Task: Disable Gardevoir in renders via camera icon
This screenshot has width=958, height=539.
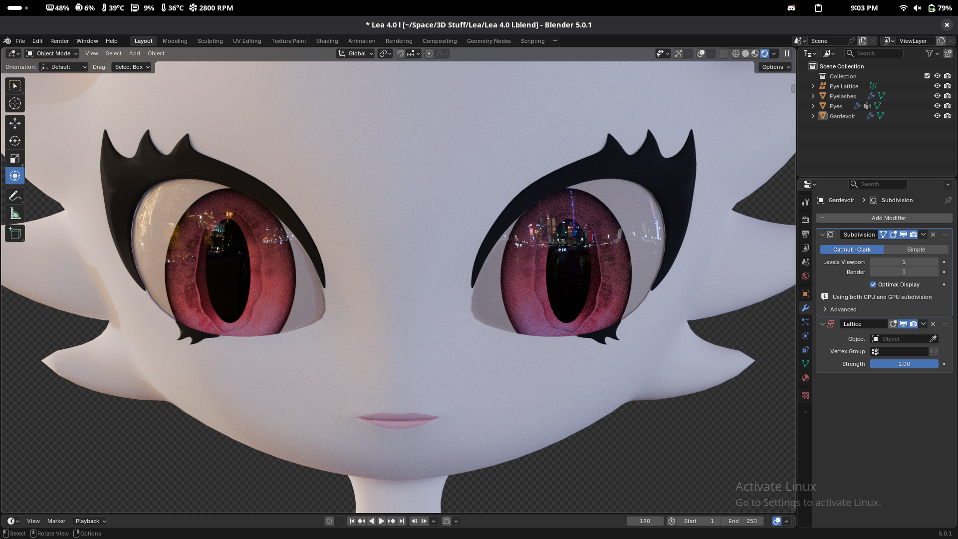Action: point(948,116)
